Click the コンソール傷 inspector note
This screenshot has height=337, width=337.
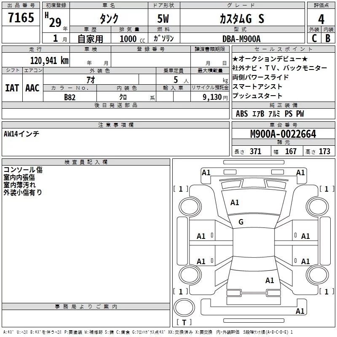pos(23,170)
